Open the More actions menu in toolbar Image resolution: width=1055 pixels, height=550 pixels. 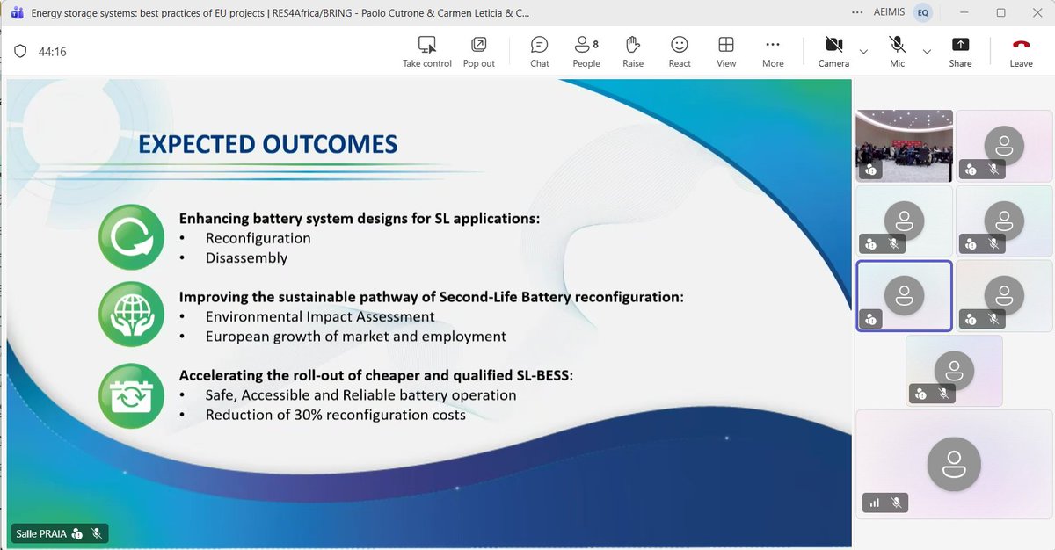pos(773,52)
